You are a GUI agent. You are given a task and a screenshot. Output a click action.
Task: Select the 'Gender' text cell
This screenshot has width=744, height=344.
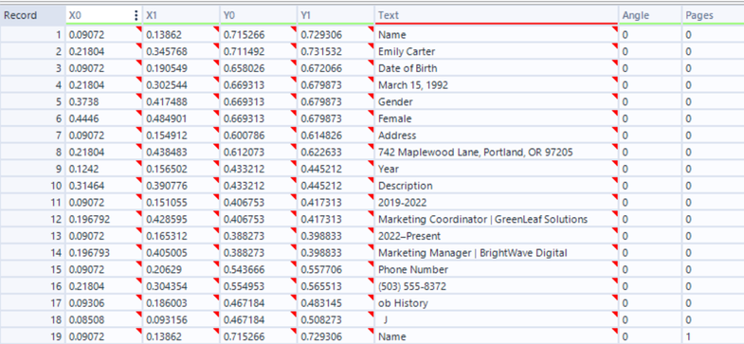(x=497, y=101)
